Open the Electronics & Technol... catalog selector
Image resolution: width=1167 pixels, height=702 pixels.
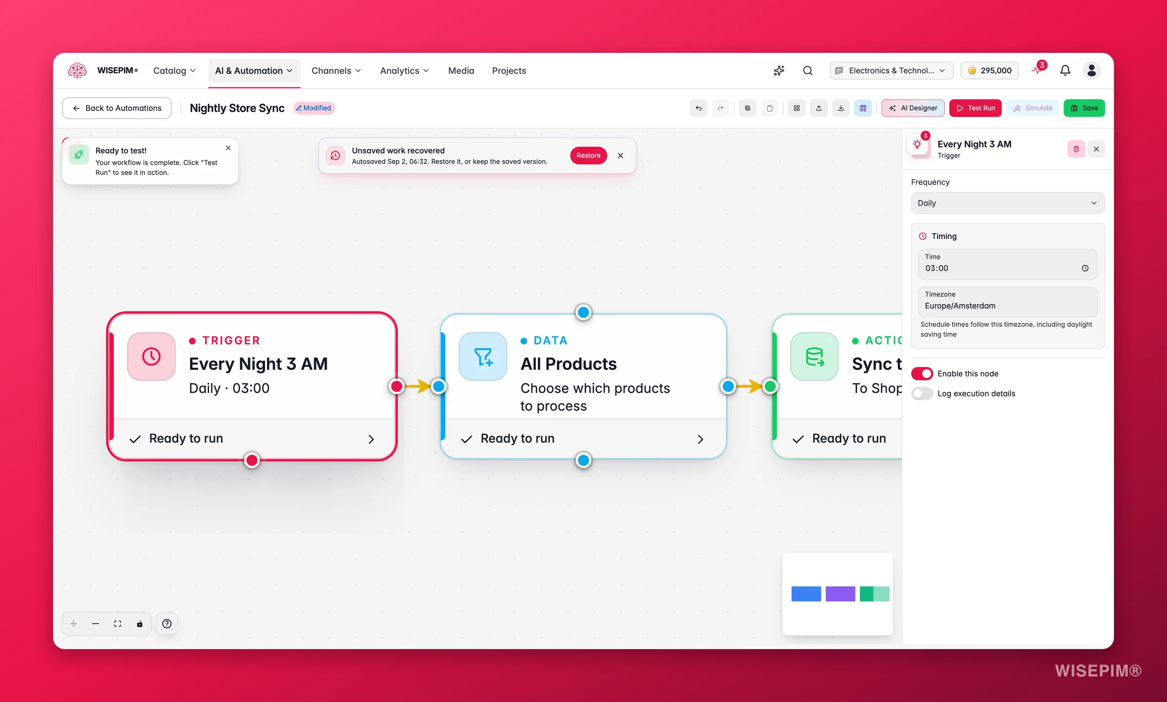[891, 70]
